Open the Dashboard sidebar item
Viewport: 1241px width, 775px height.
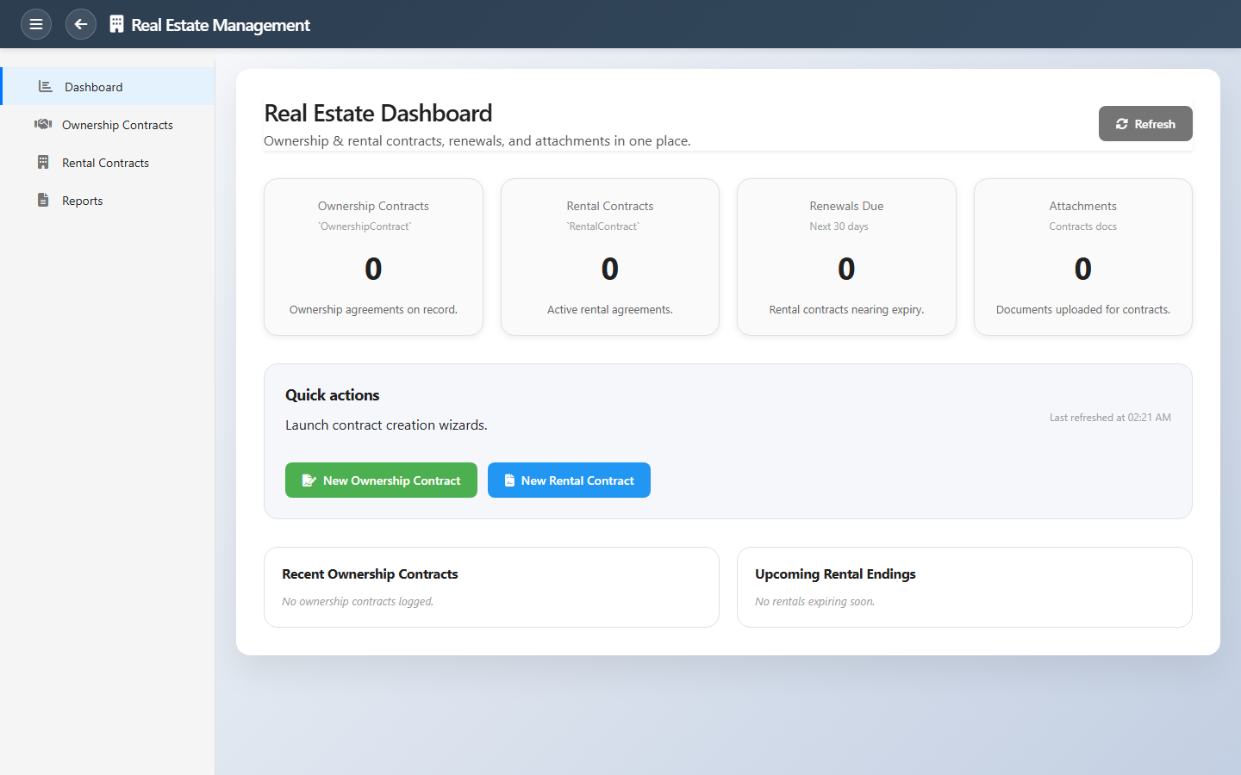94,87
